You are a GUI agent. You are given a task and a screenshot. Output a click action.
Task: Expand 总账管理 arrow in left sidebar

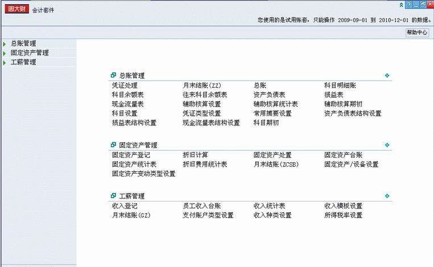(5, 44)
